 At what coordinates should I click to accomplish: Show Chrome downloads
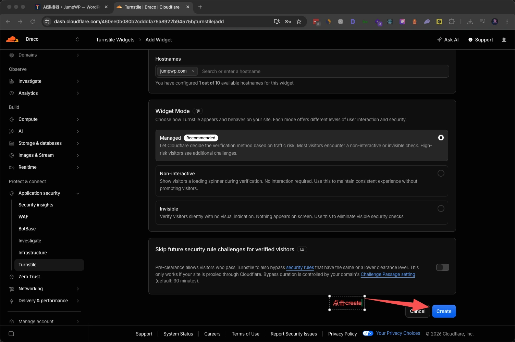click(470, 22)
